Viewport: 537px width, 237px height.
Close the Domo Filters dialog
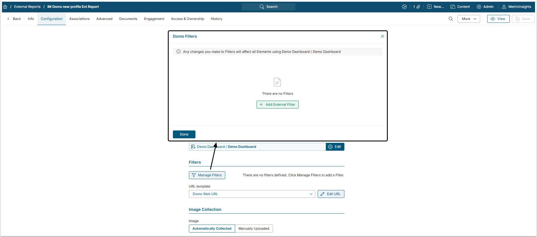coord(382,36)
